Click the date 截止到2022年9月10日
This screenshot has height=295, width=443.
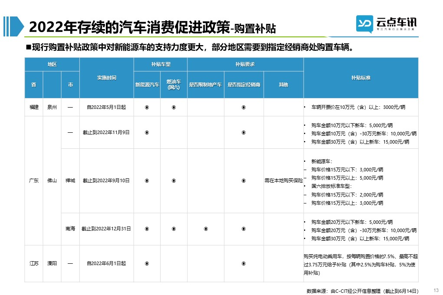coord(106,180)
